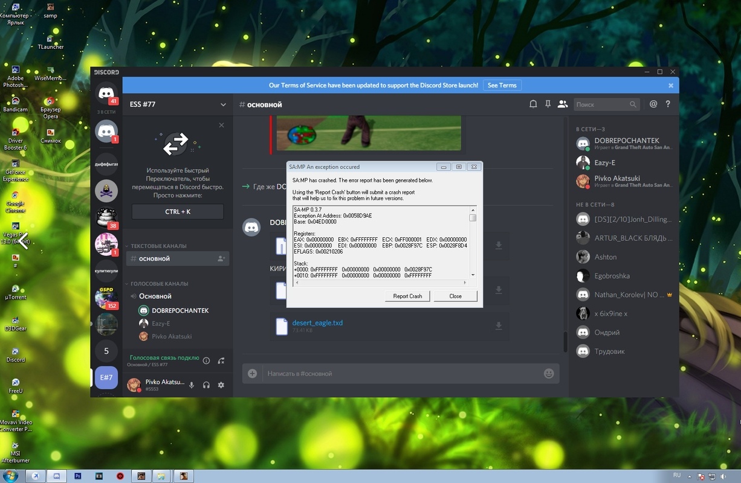Image resolution: width=741 pixels, height=483 pixels.
Task: Open pinned messages
Action: (x=548, y=104)
